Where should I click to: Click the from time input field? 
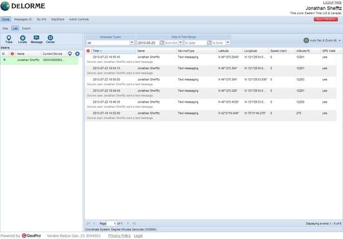pos(171,43)
